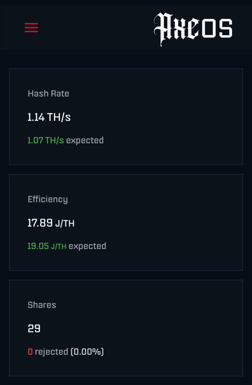Click the green 19.05 J/TH expected value
Viewport: 252px width, 385px height.
(47, 246)
